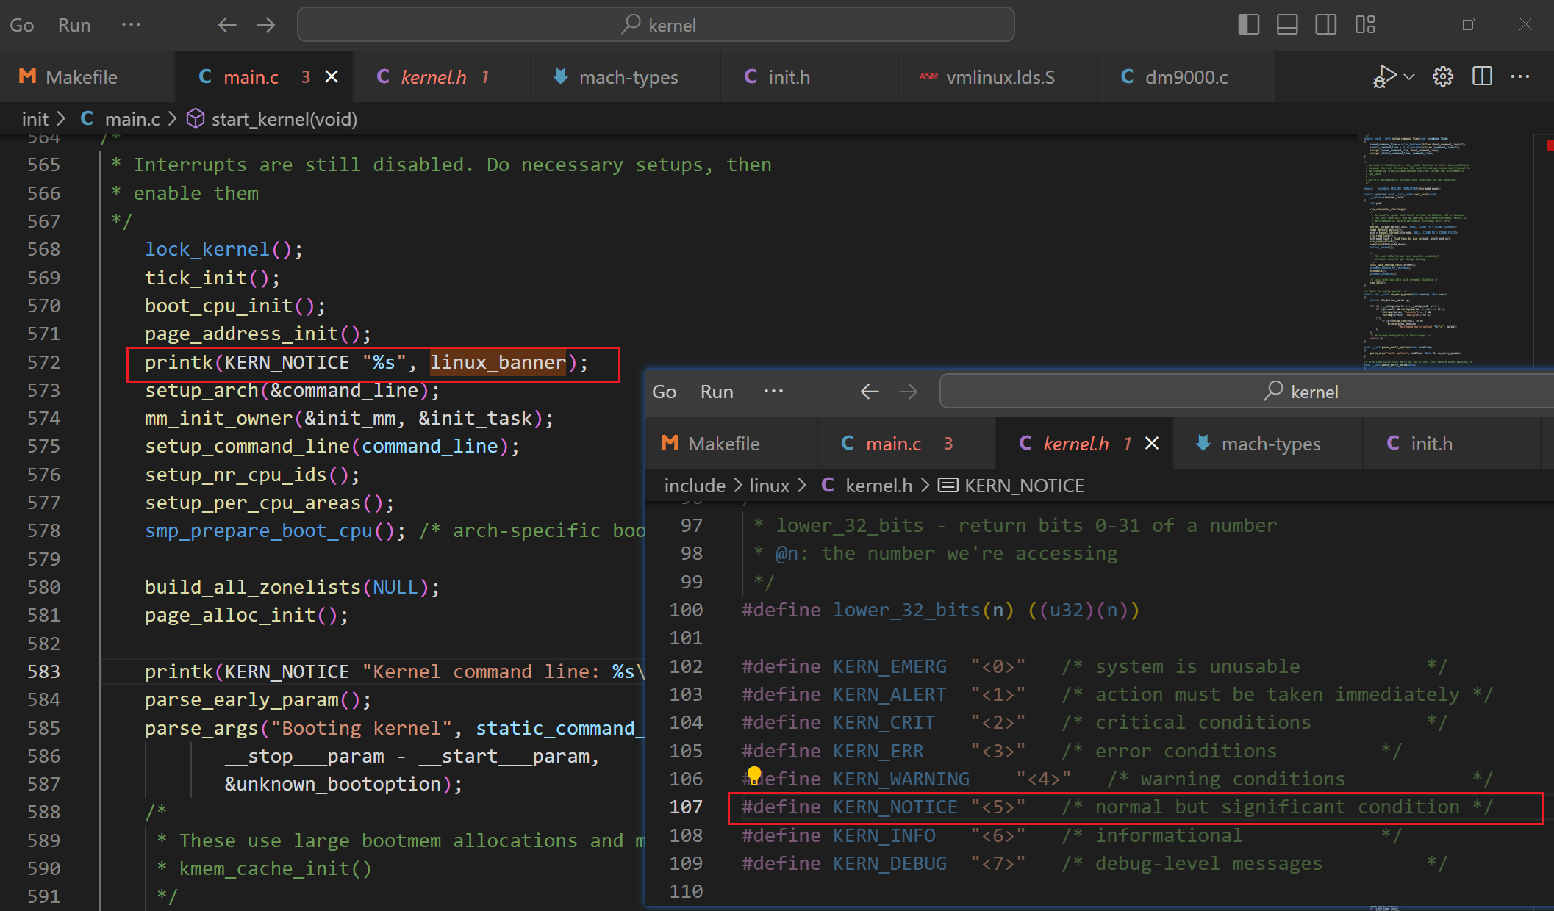Click start_kernel(void) breadcrumb symbol
The image size is (1554, 911).
coord(284,119)
